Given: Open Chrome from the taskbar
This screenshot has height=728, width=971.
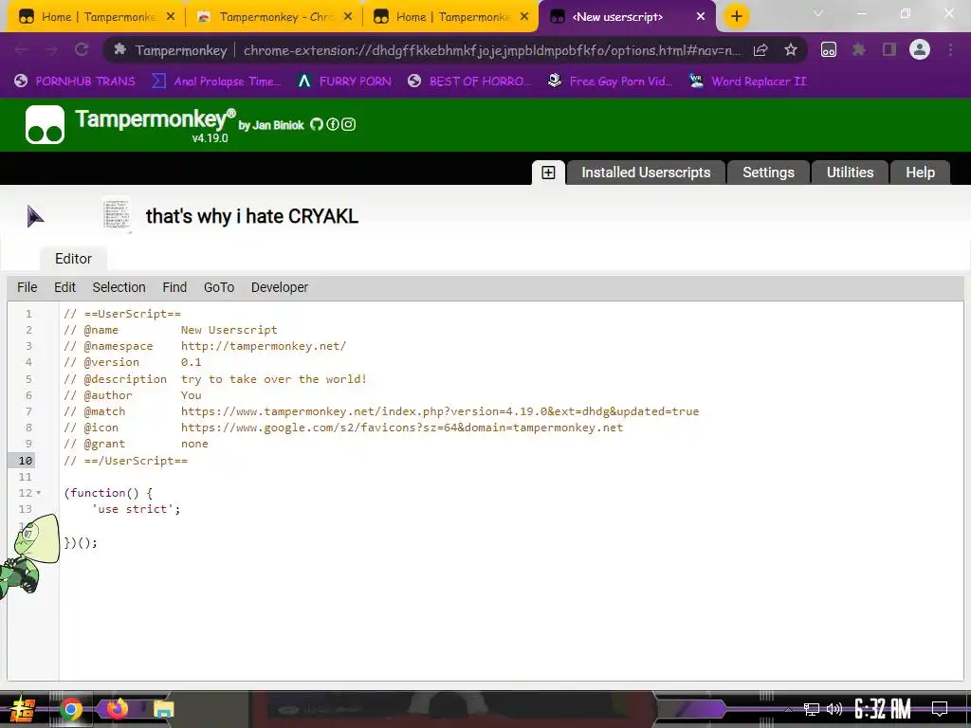Looking at the screenshot, I should pos(70,709).
